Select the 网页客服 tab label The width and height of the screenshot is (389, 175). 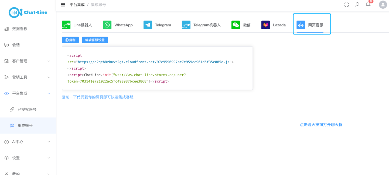point(316,25)
